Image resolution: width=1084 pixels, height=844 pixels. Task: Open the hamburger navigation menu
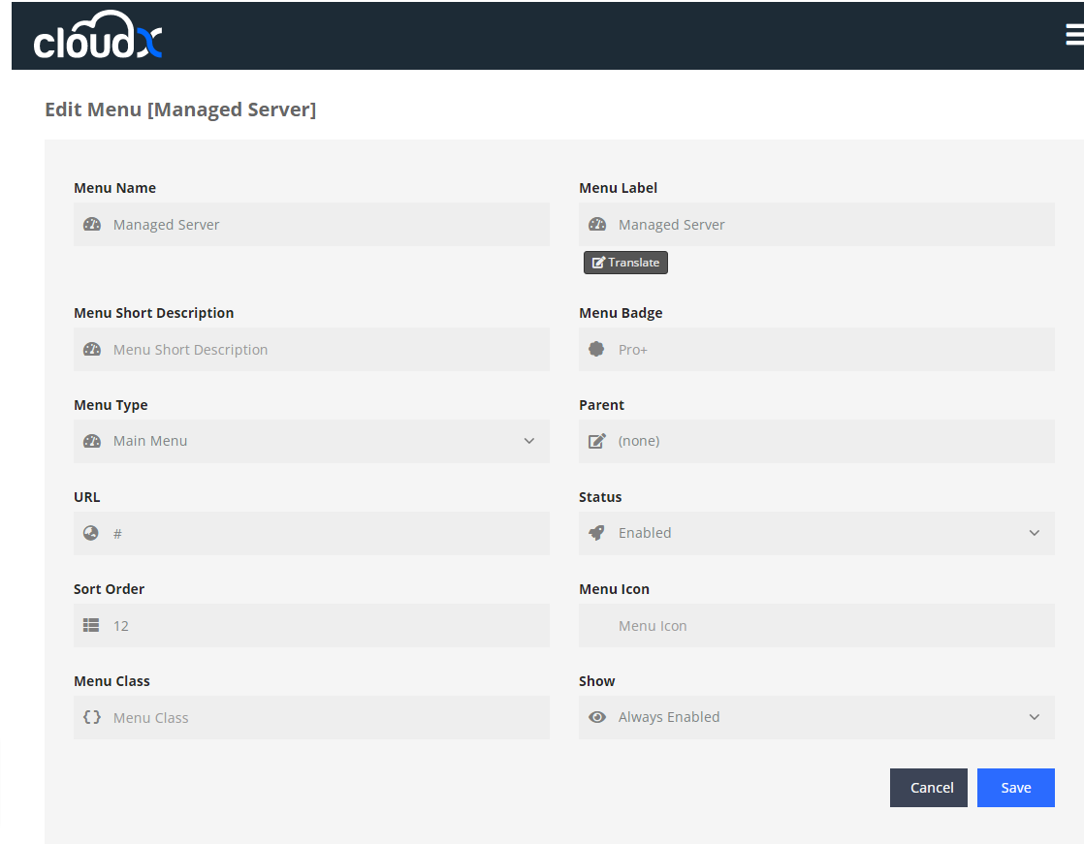point(1073,35)
